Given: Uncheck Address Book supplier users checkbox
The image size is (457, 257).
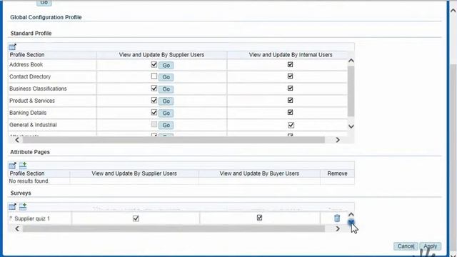Looking at the screenshot, I should point(154,64).
